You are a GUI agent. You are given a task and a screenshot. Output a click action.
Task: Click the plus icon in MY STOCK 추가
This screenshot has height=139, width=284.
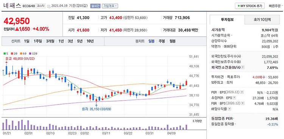click(239, 6)
